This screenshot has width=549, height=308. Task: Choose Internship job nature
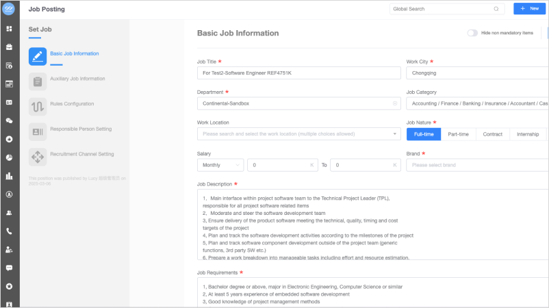[x=527, y=134]
